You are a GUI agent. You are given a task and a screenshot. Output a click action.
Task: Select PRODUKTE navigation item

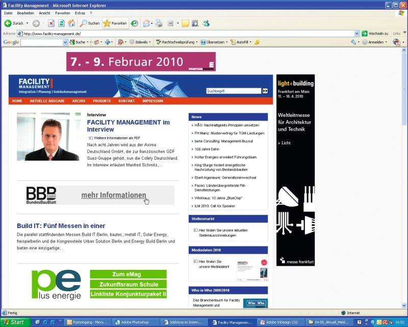point(101,101)
